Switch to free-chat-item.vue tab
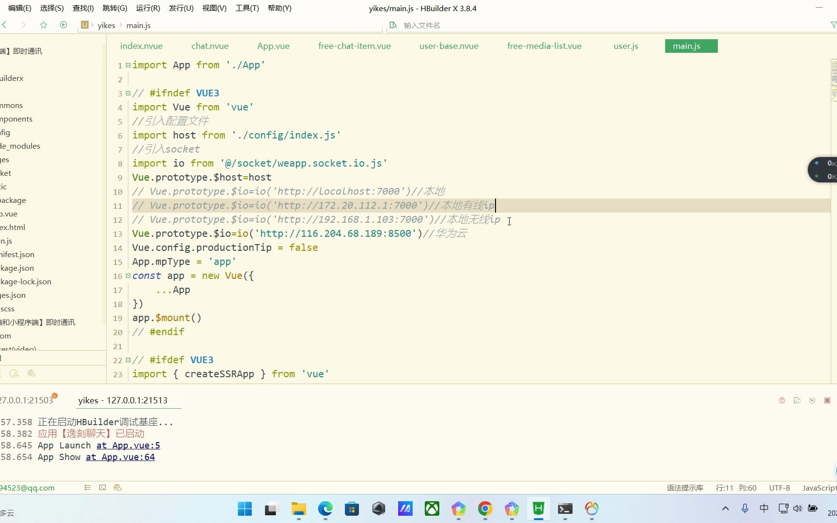Viewport: 837px width, 523px height. pyautogui.click(x=355, y=46)
